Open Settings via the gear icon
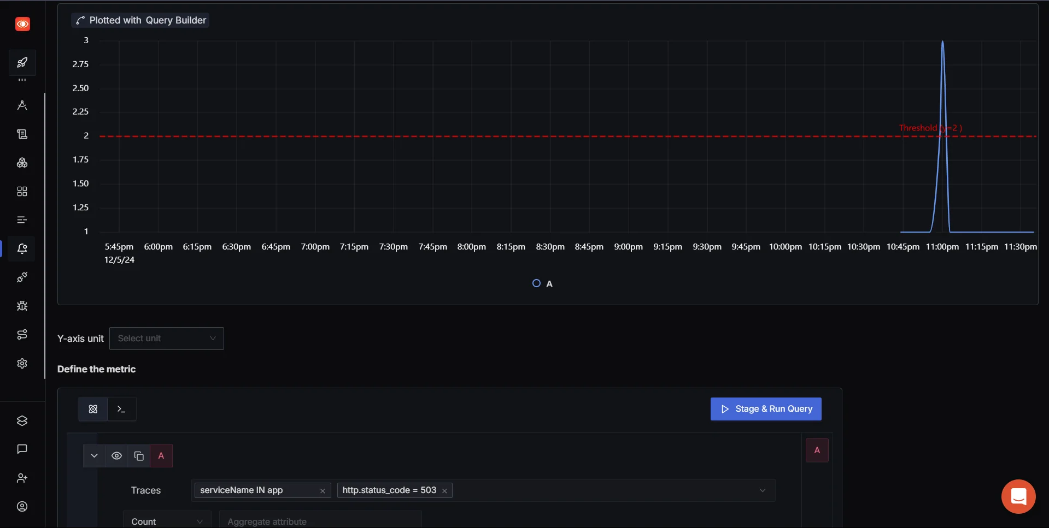The image size is (1049, 528). (x=22, y=363)
